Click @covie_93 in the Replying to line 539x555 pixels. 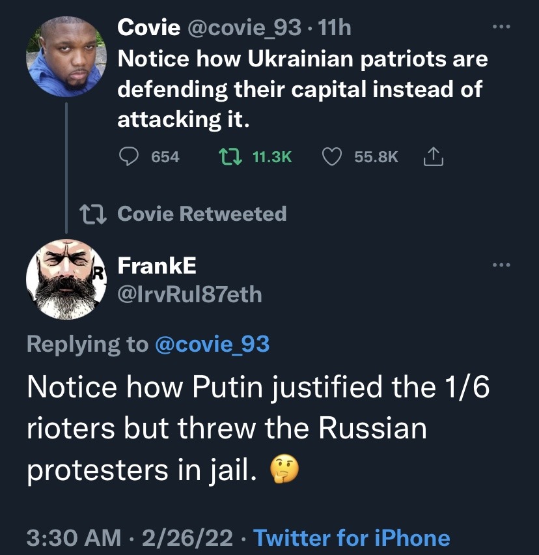click(x=212, y=344)
